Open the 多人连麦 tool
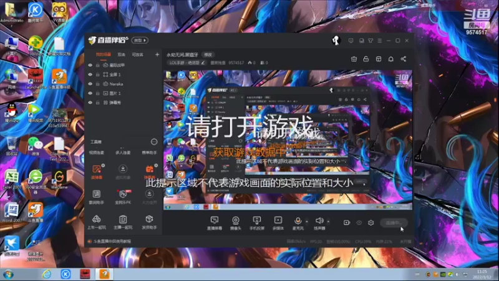The width and height of the screenshot is (499, 281). [x=123, y=152]
